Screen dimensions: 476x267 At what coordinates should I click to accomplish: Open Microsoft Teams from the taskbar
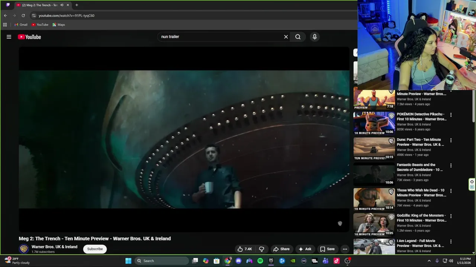[326, 261]
